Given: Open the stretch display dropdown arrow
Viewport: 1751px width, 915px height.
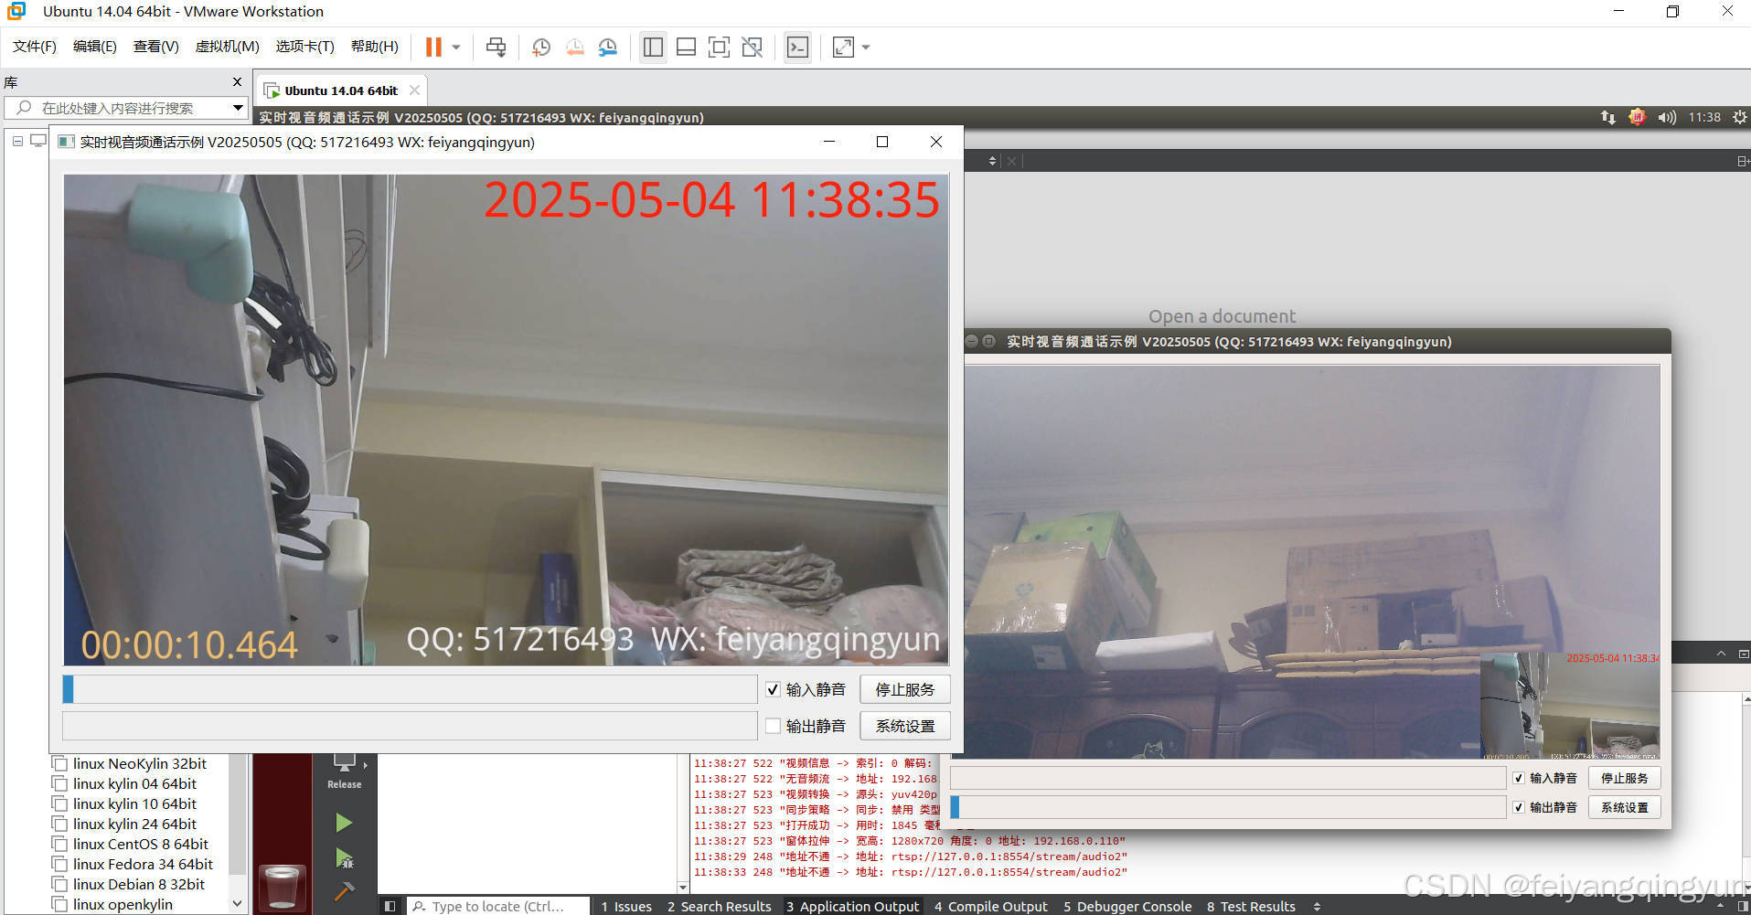Looking at the screenshot, I should 865,47.
